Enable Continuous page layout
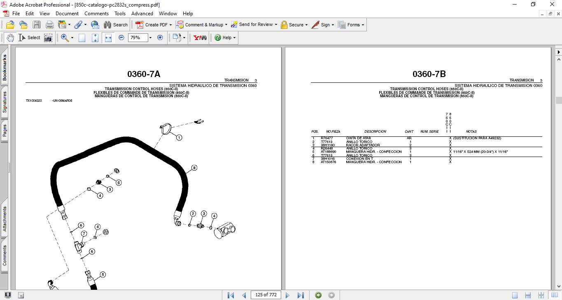Viewport: 562px width, 300px height. pos(528,295)
